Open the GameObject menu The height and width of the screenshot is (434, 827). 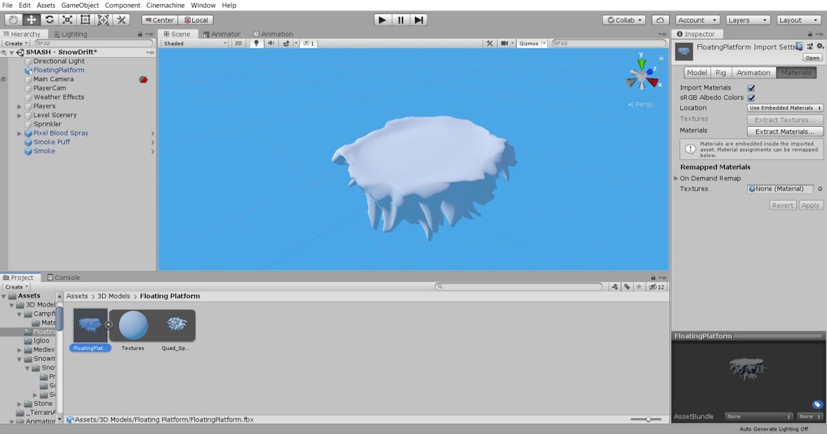click(80, 5)
